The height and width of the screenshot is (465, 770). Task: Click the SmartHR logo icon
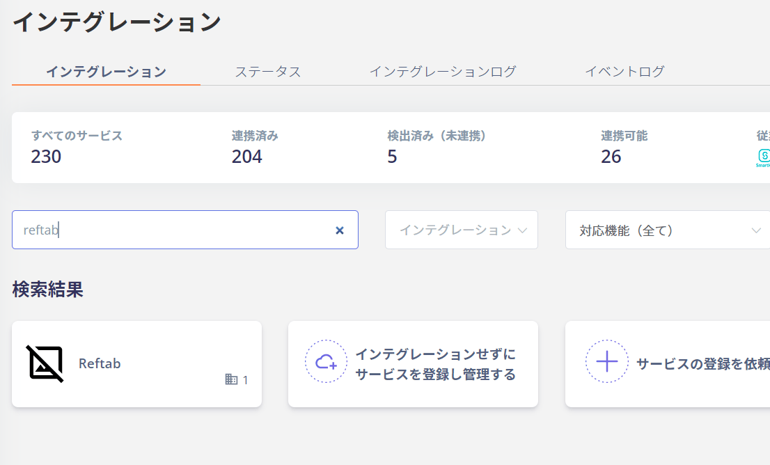764,158
